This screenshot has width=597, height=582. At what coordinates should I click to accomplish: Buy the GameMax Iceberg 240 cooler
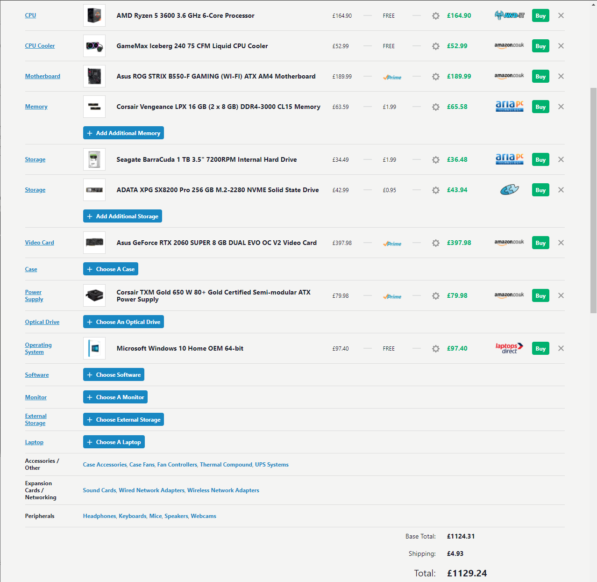point(540,46)
